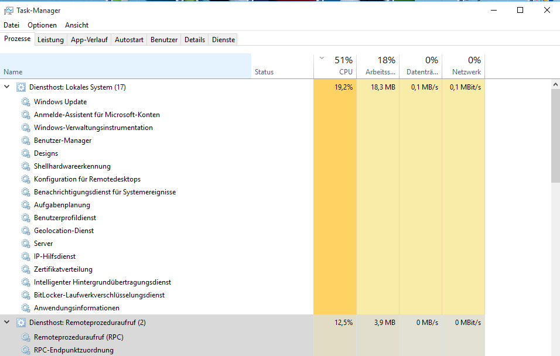Switch to the Dienste tab

click(224, 40)
